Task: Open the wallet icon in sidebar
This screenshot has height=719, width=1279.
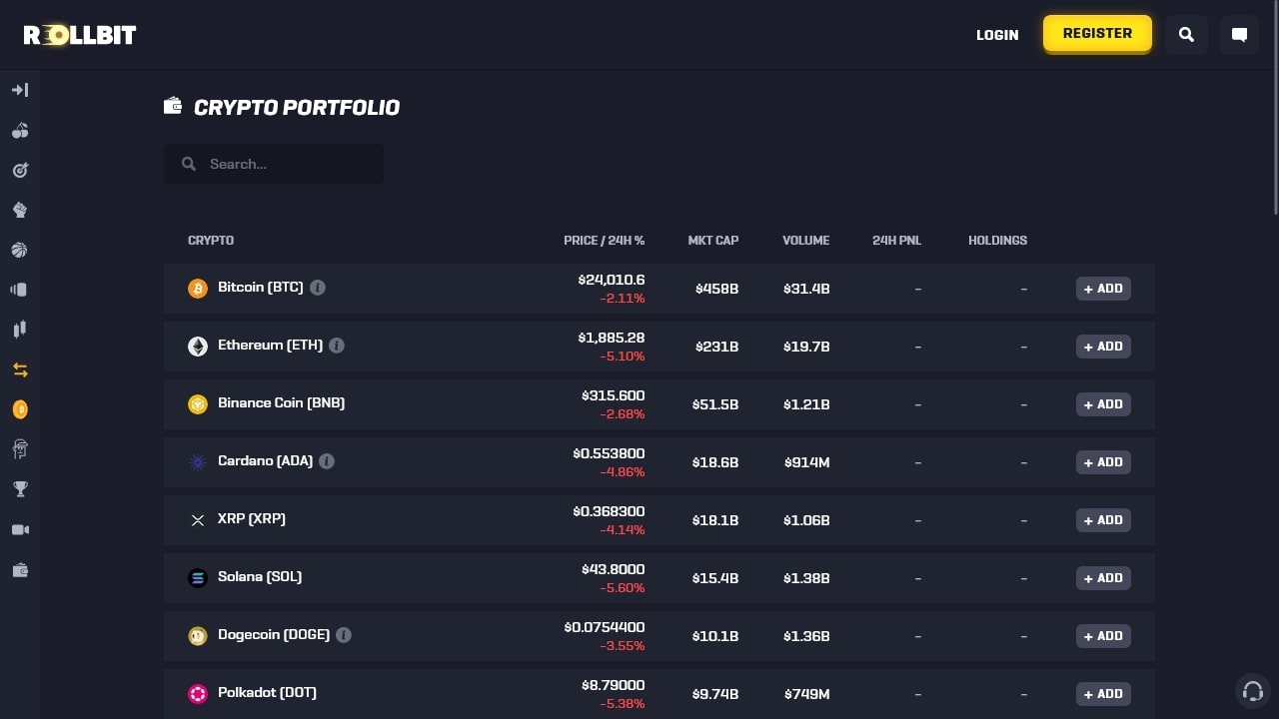Action: click(20, 570)
